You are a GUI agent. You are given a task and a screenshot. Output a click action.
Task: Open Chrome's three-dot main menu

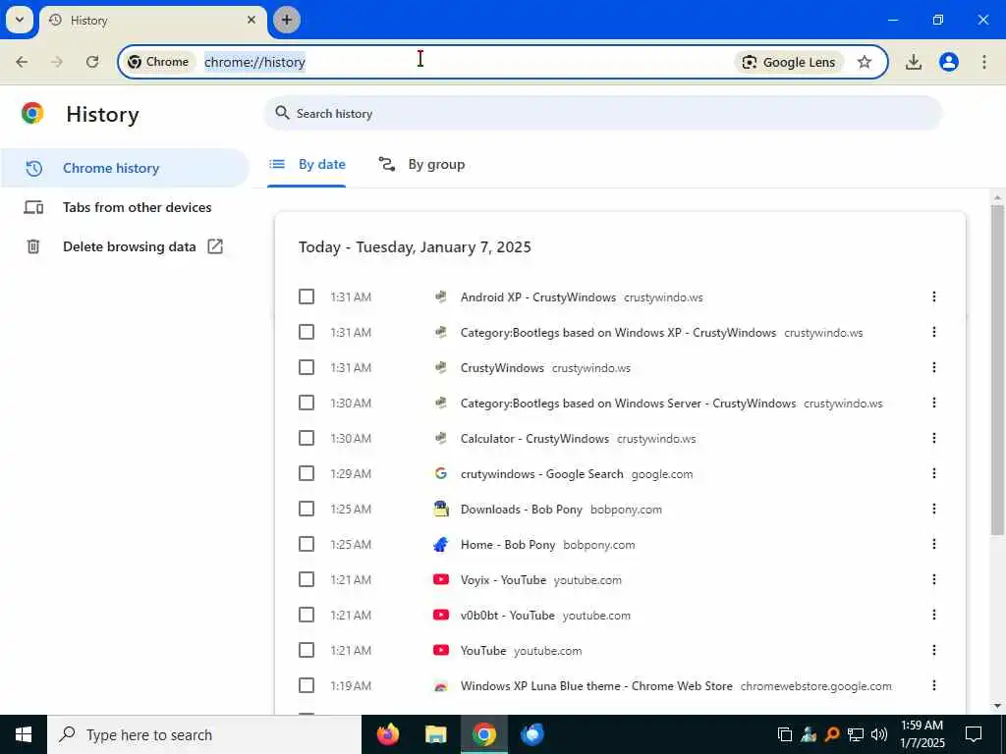[983, 62]
